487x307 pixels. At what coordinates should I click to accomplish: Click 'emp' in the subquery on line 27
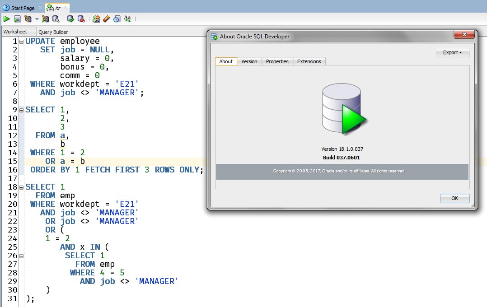click(107, 264)
